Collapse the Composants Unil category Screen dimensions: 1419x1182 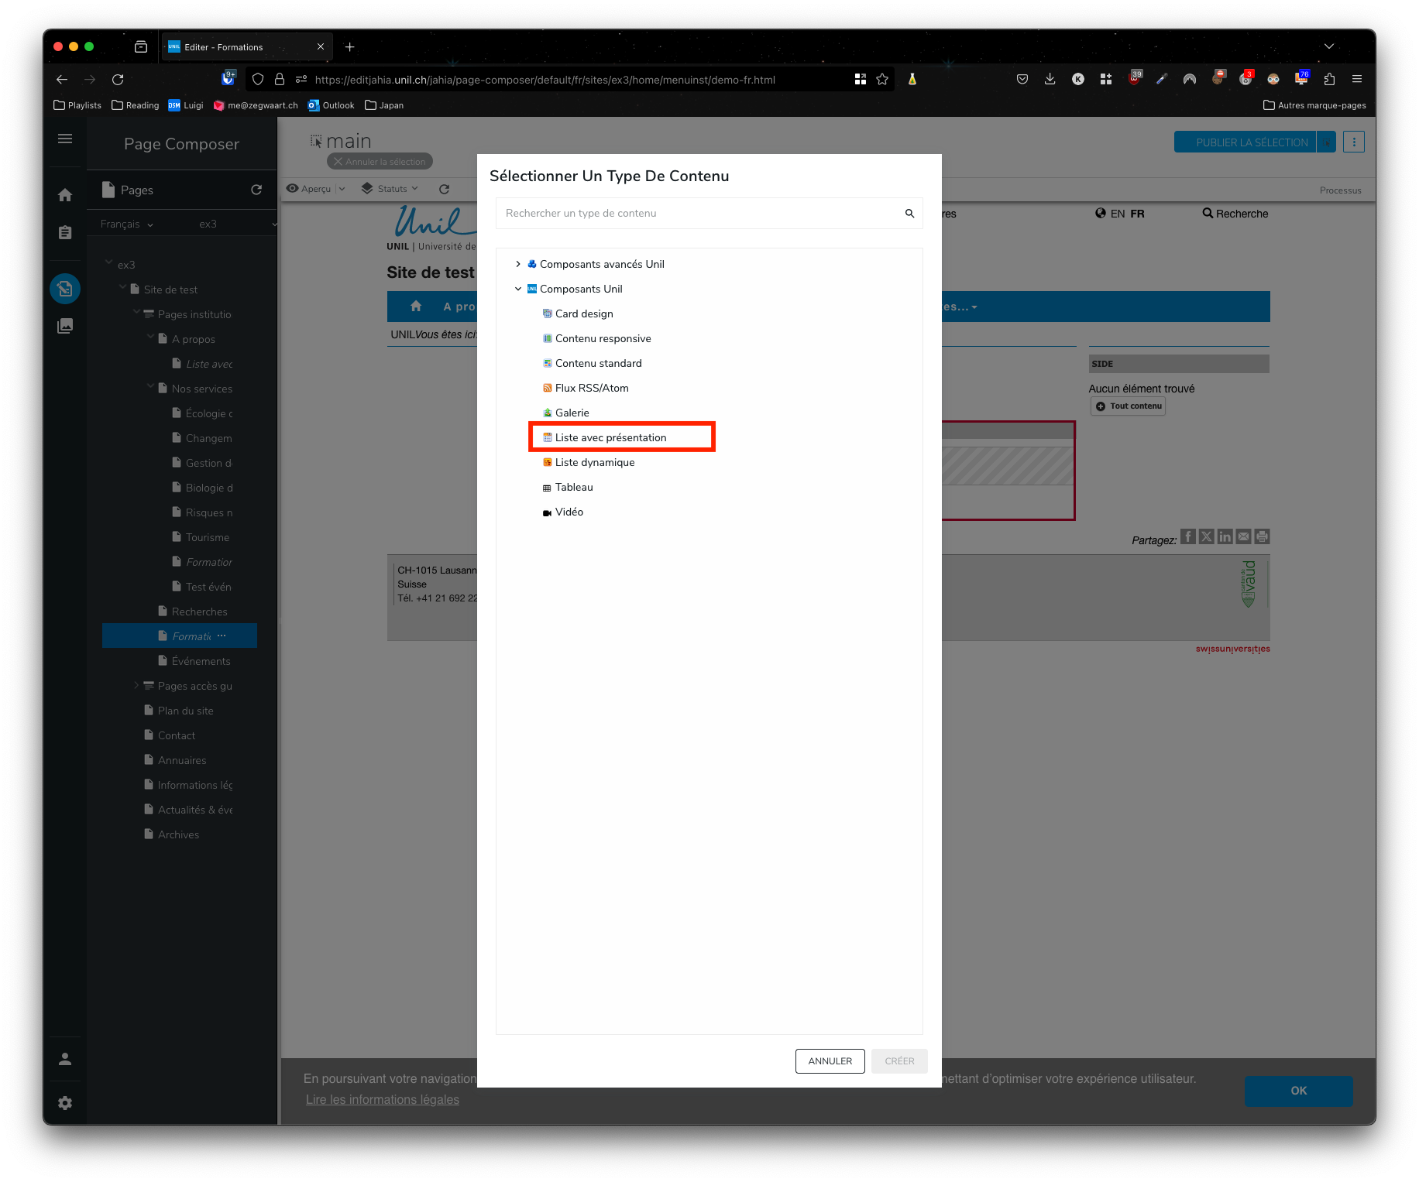tap(518, 289)
